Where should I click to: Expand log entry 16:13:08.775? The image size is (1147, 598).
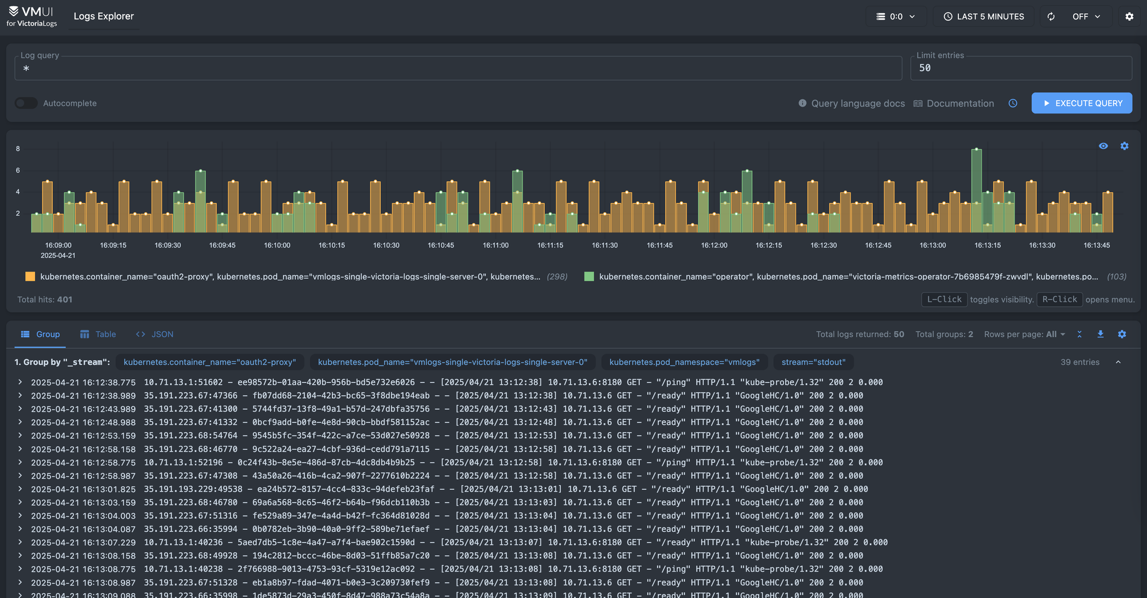[20, 569]
